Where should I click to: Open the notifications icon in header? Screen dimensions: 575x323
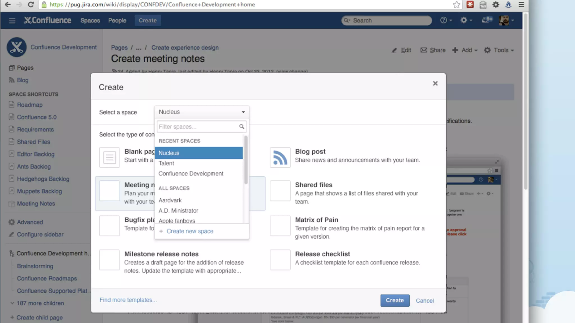point(487,20)
